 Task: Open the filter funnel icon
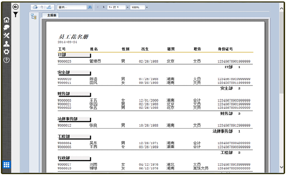click(15, 15)
